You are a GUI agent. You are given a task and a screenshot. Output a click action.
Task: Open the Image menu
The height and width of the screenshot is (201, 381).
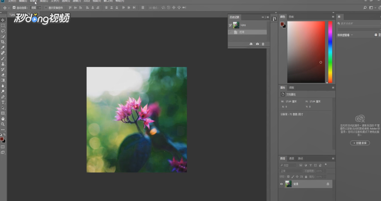tap(33, 1)
